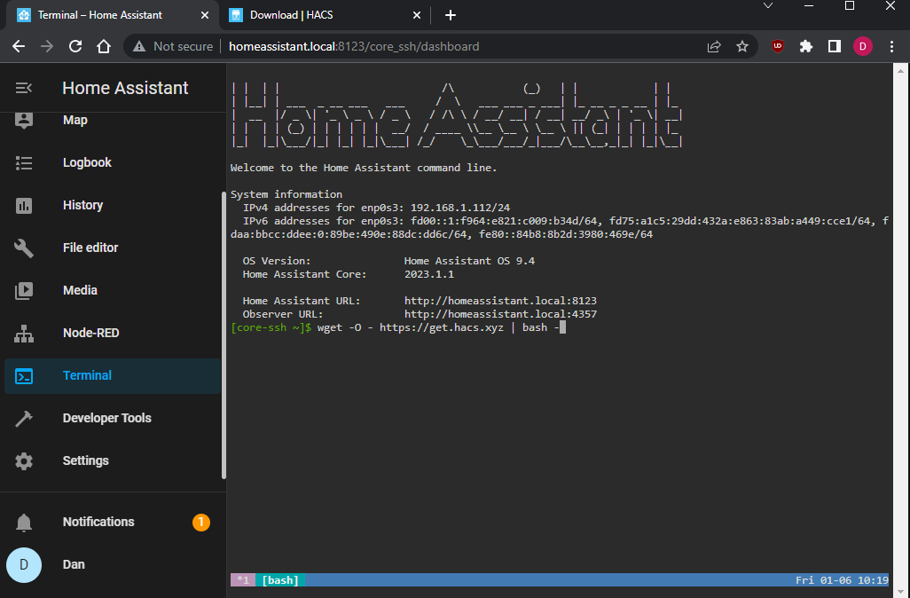Click the File editor wrench icon

pyautogui.click(x=24, y=248)
